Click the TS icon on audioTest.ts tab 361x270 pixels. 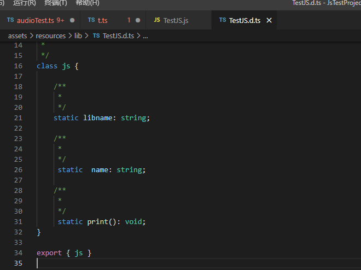[x=10, y=20]
